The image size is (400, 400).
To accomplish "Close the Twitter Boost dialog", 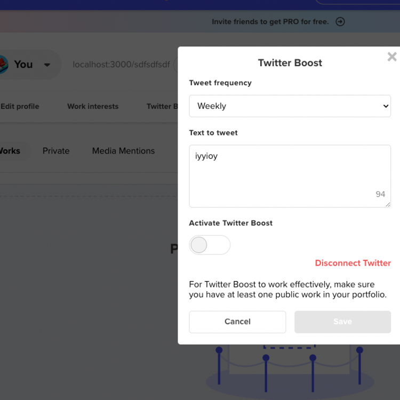I will tap(392, 57).
